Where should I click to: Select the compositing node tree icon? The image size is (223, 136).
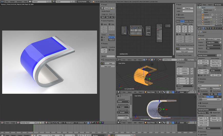coord(146,60)
